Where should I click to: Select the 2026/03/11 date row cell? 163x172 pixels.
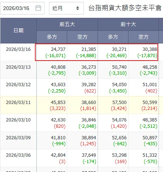[x=18, y=105]
